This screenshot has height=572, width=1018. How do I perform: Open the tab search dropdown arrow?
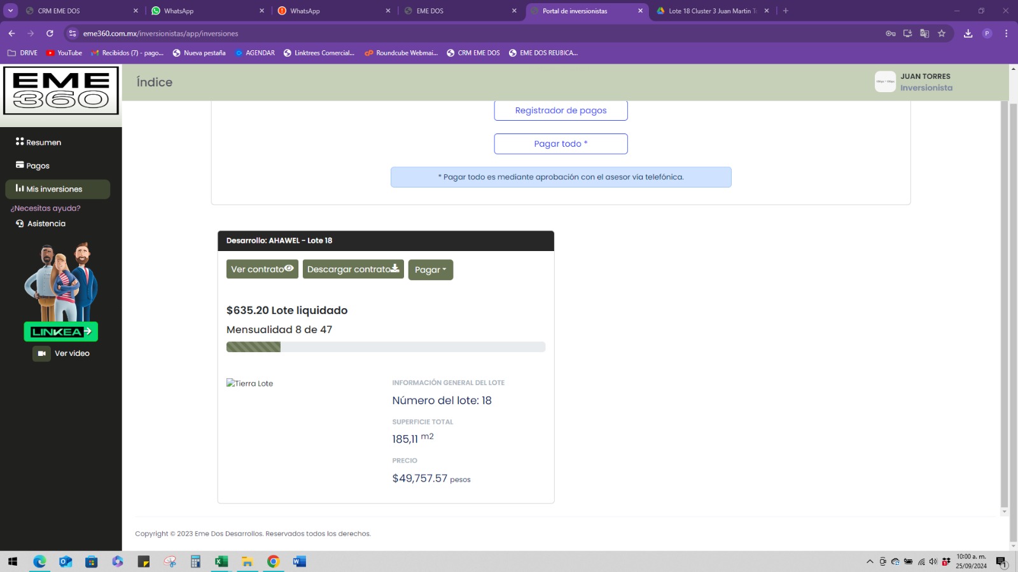[11, 11]
